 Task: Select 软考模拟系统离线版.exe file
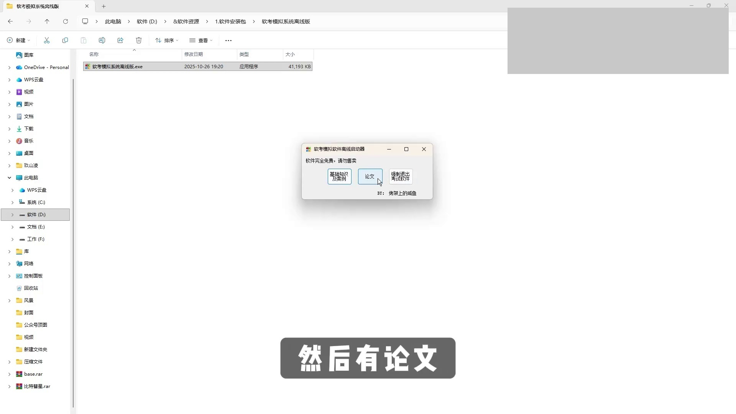click(117, 67)
